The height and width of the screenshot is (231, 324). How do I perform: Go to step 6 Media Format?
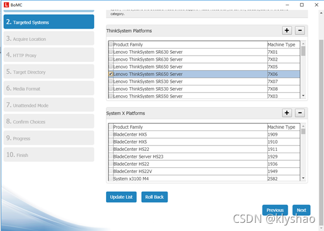point(49,88)
